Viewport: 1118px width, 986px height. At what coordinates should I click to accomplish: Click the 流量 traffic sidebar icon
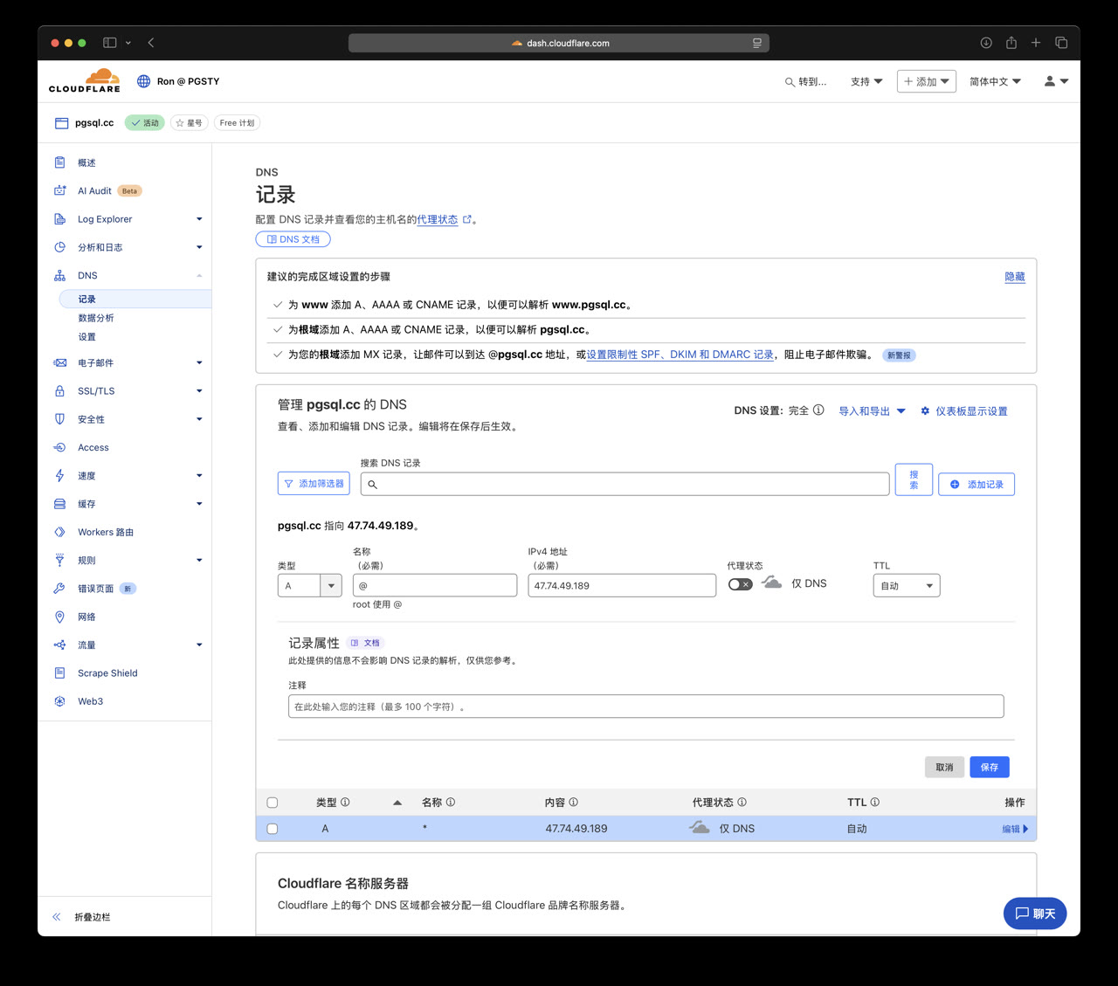(59, 645)
